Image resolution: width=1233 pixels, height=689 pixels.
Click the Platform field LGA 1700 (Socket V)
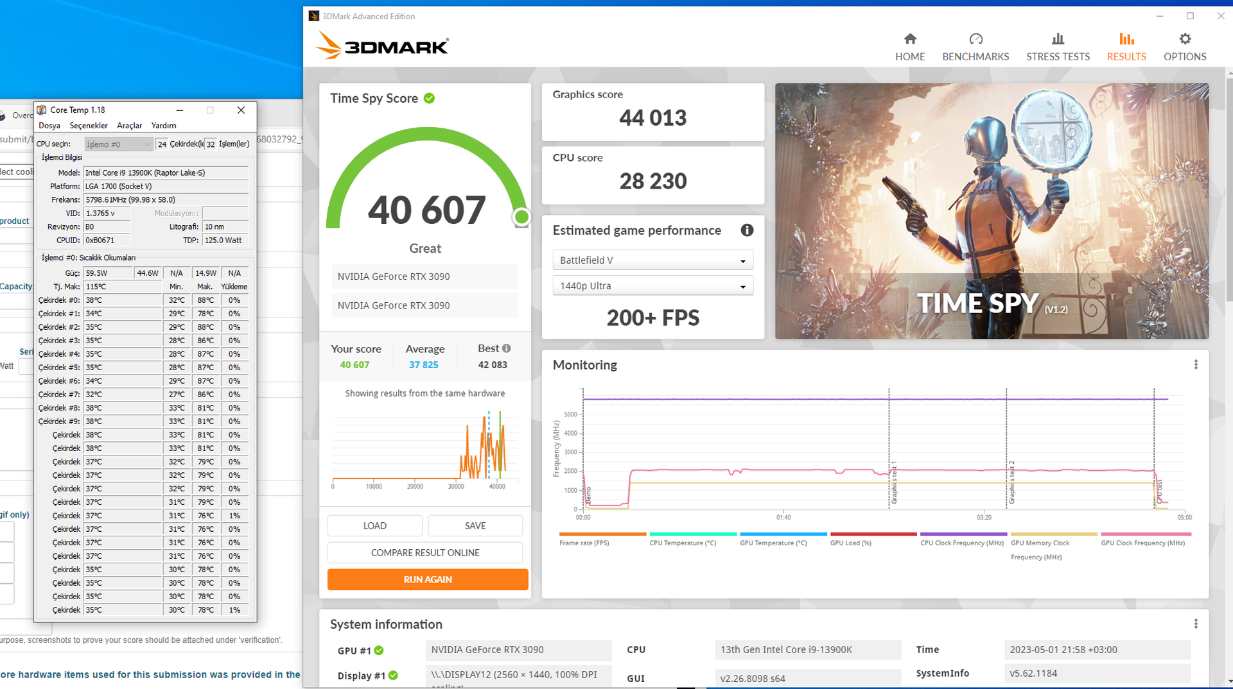coord(166,186)
